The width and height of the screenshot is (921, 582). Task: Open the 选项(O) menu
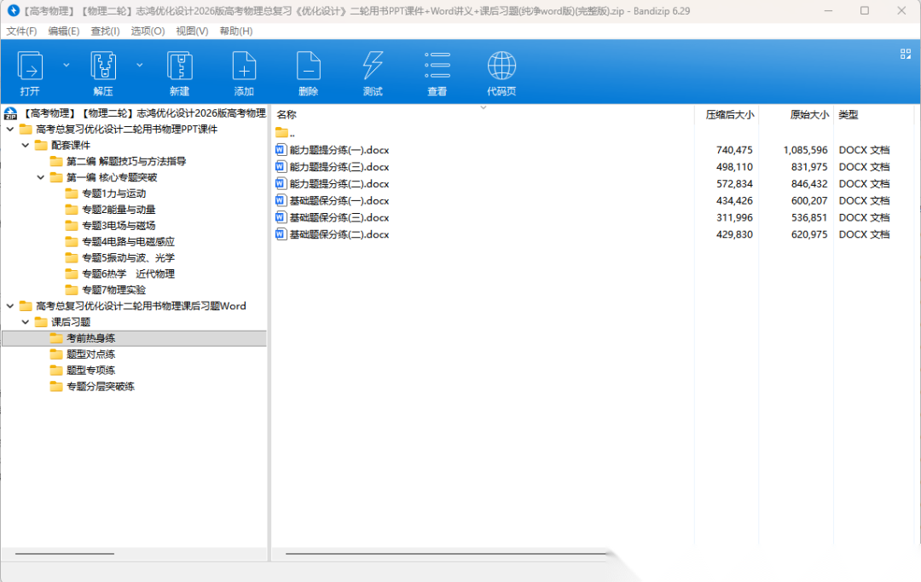tap(148, 31)
